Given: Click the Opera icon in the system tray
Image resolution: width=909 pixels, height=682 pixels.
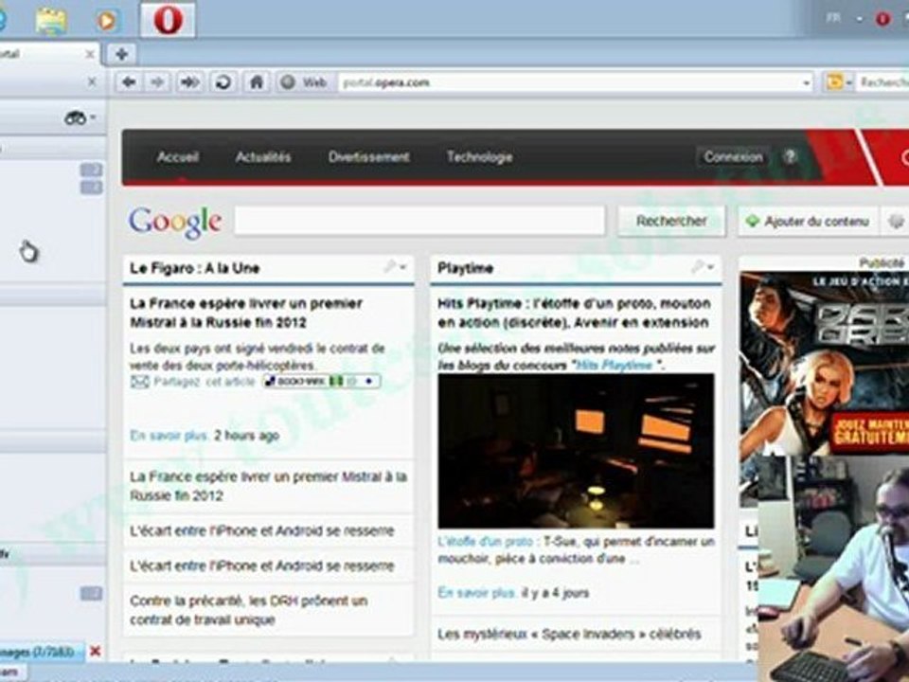Looking at the screenshot, I should click(x=882, y=19).
